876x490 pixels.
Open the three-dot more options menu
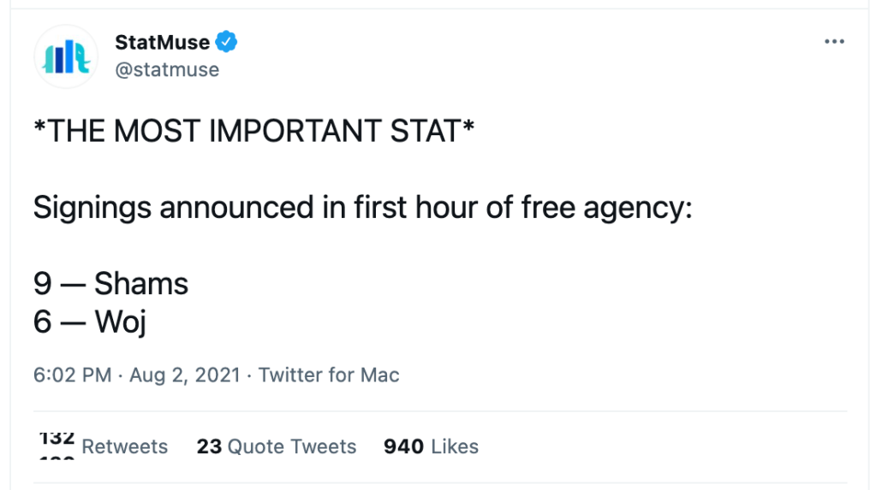point(834,42)
